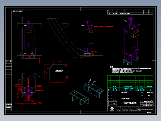Screen dimensions: 161x121
Task: Click the underlined label inside the cyan plate outline
Action: point(59,71)
